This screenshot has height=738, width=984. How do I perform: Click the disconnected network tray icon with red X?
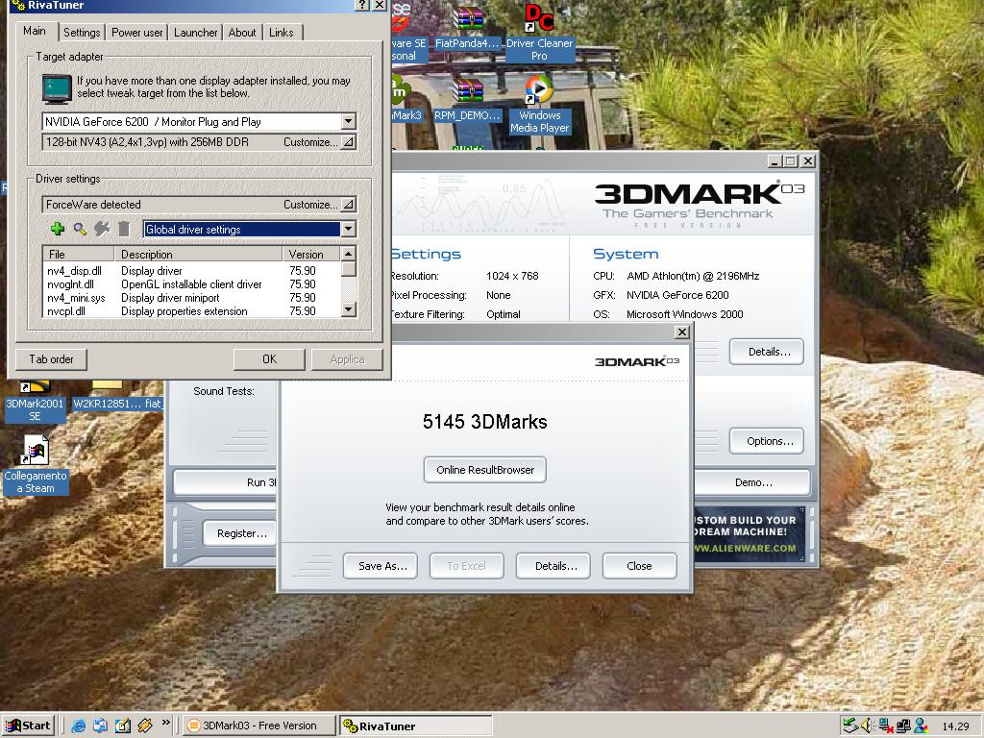pyautogui.click(x=886, y=726)
